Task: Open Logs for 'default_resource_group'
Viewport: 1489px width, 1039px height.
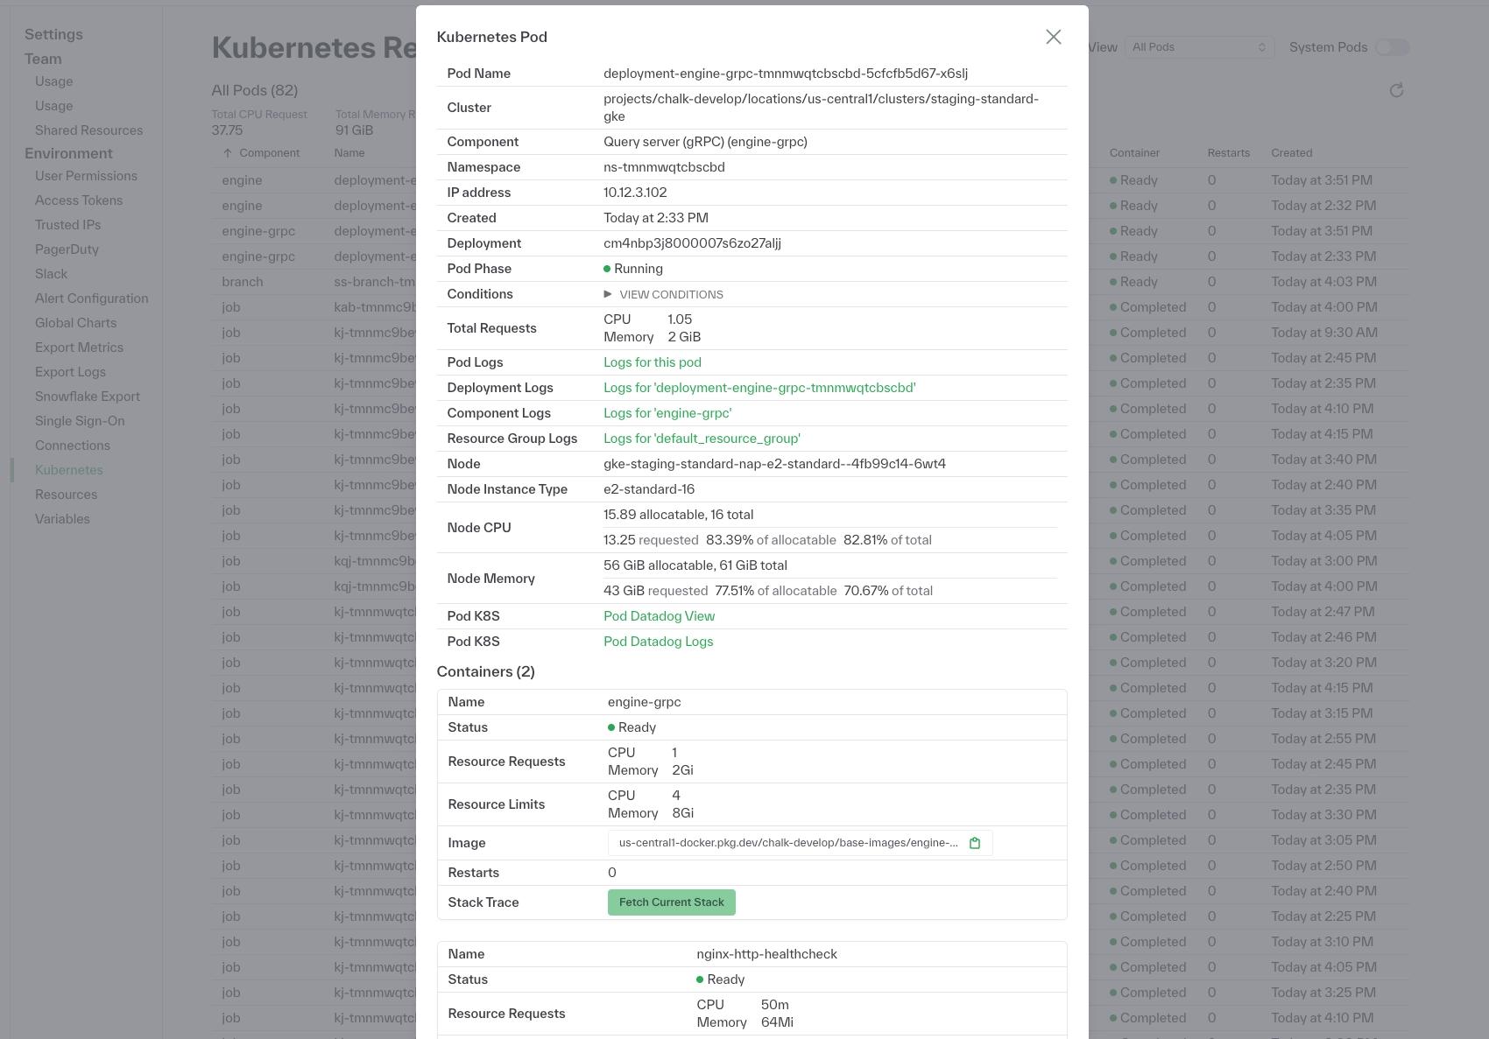Action: pyautogui.click(x=702, y=438)
